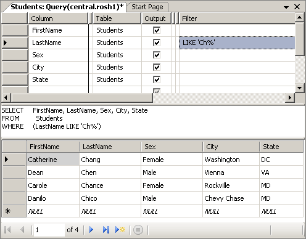Select the LastName criteria row selector
The height and width of the screenshot is (239, 306).
coord(15,43)
